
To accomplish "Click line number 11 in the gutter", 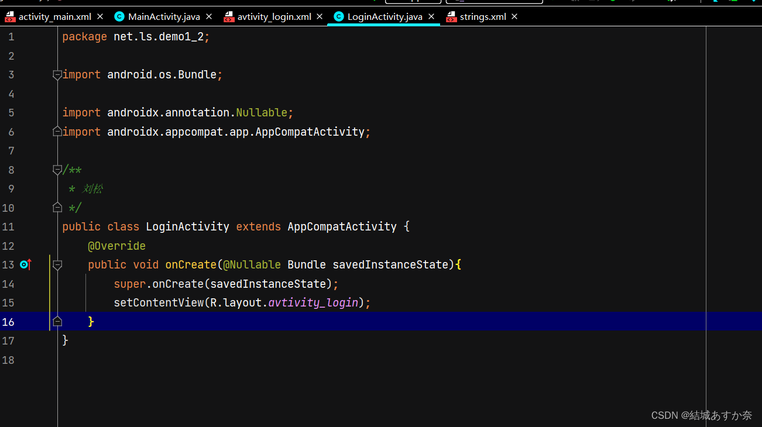I will click(8, 226).
